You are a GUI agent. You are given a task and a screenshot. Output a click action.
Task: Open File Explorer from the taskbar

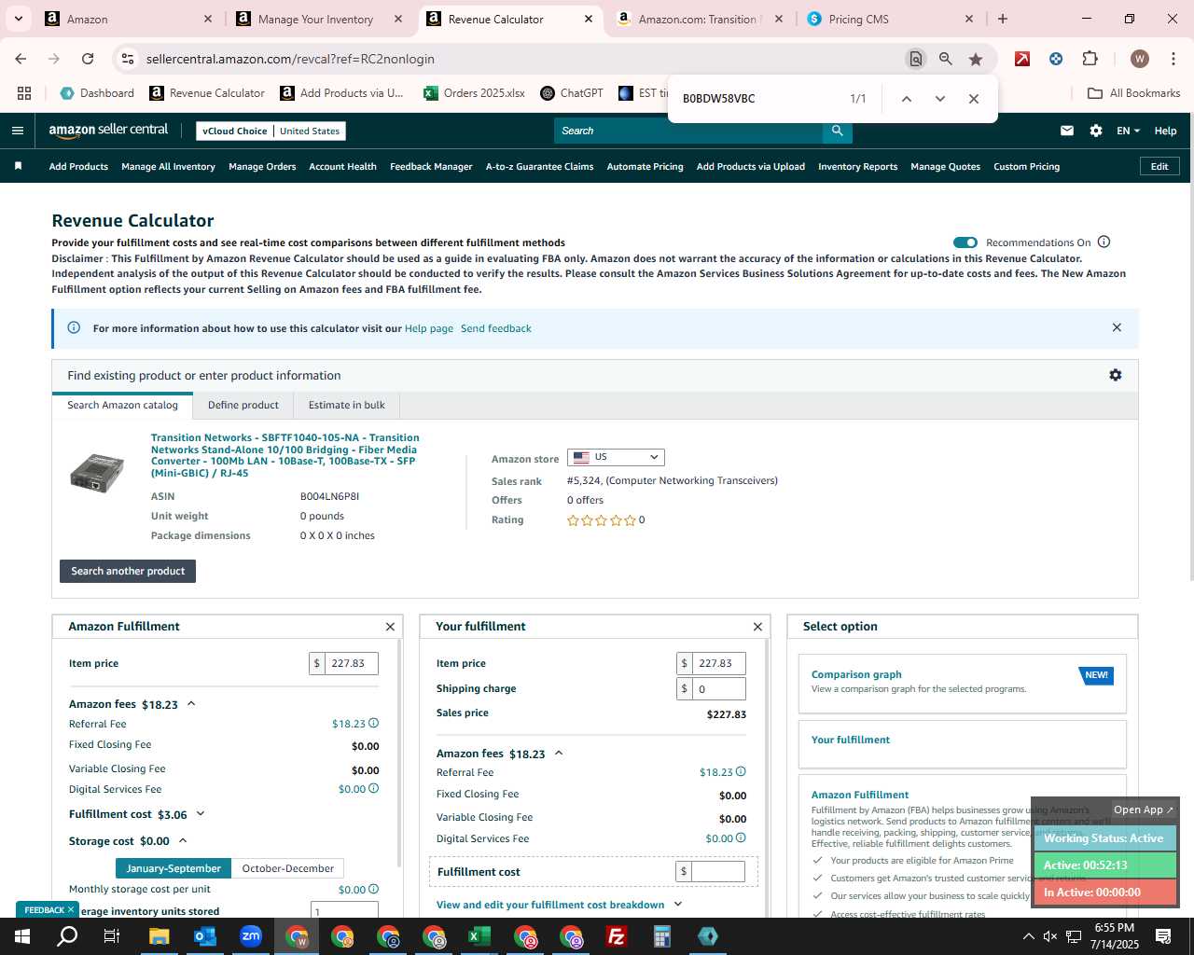point(160,936)
